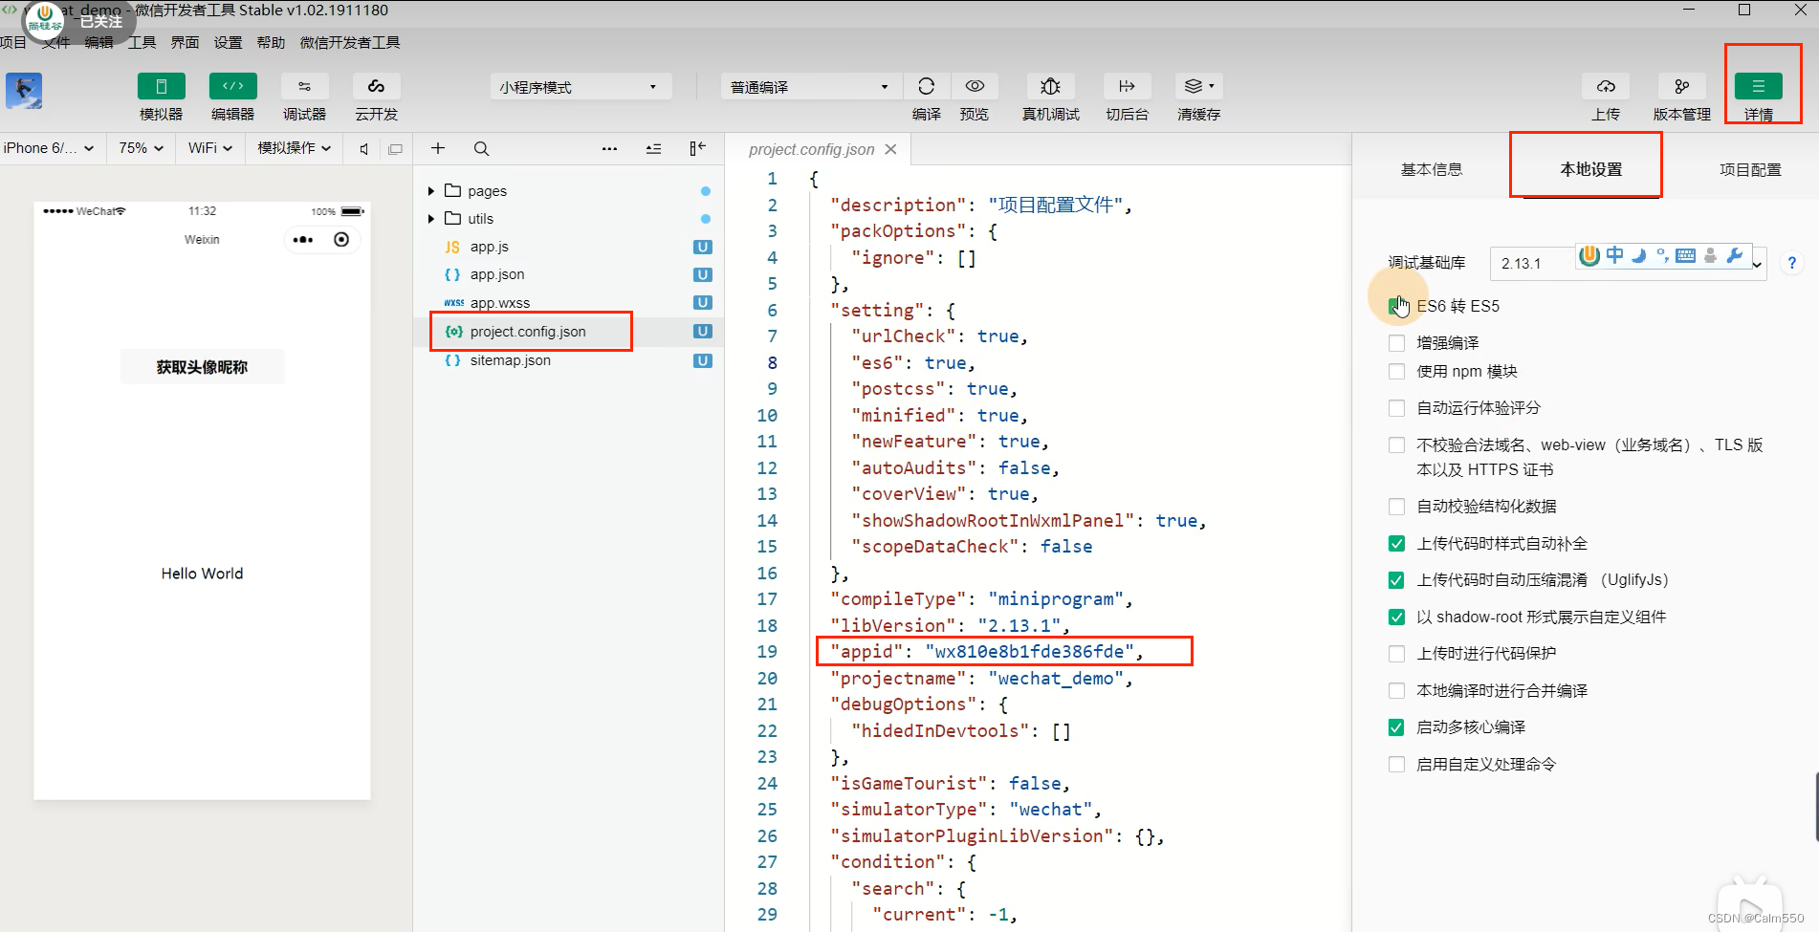Toggle the simulator (模拟器) panel button
The height and width of the screenshot is (932, 1819).
[161, 86]
